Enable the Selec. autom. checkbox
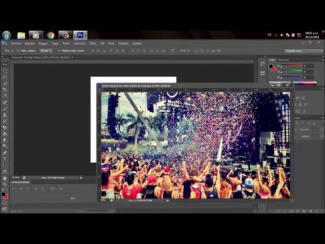This screenshot has width=325, height=244. tap(18, 51)
